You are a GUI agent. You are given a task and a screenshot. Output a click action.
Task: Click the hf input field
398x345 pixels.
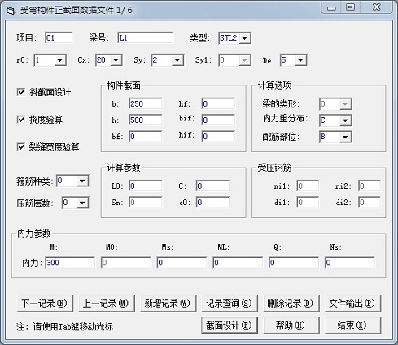(218, 103)
